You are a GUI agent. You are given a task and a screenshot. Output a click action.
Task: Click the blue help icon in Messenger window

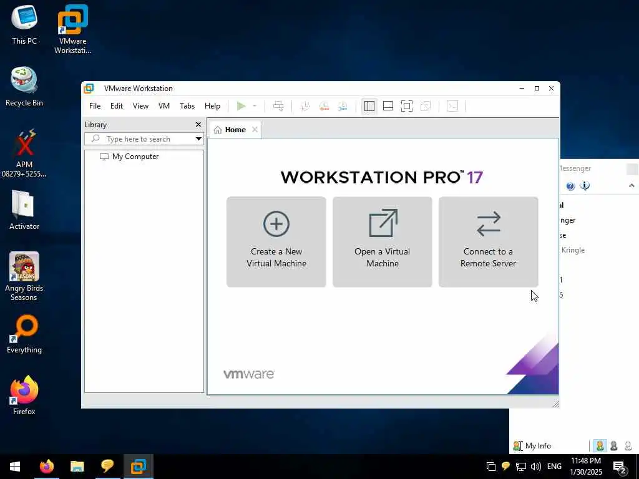(x=570, y=186)
